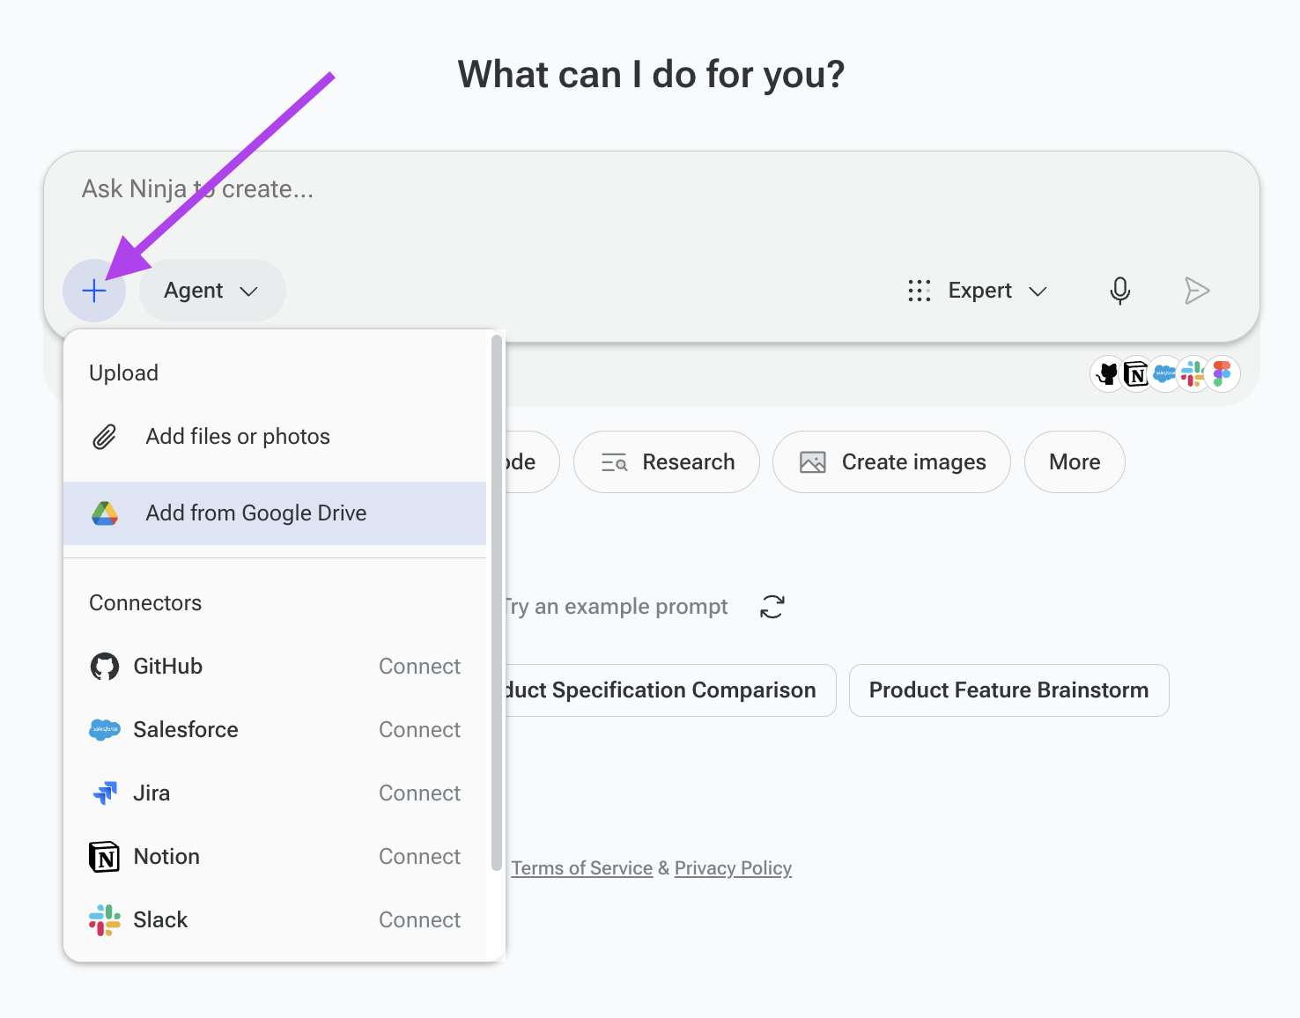Image resolution: width=1300 pixels, height=1018 pixels.
Task: Click the Salesforce cloud icon in list
Action: (x=105, y=730)
